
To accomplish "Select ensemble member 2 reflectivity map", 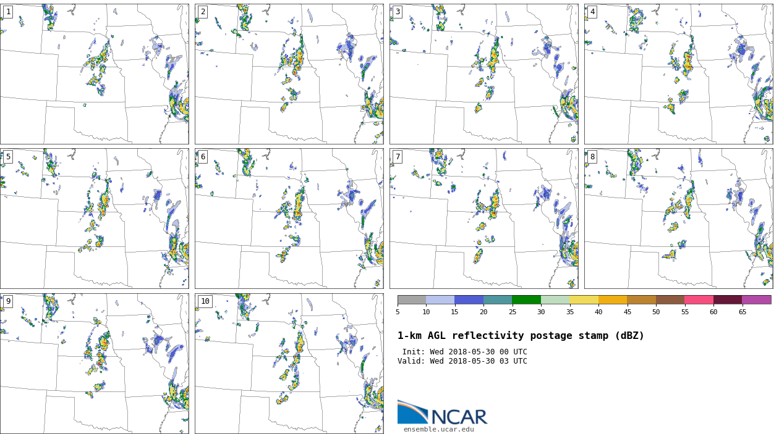I will [x=289, y=74].
